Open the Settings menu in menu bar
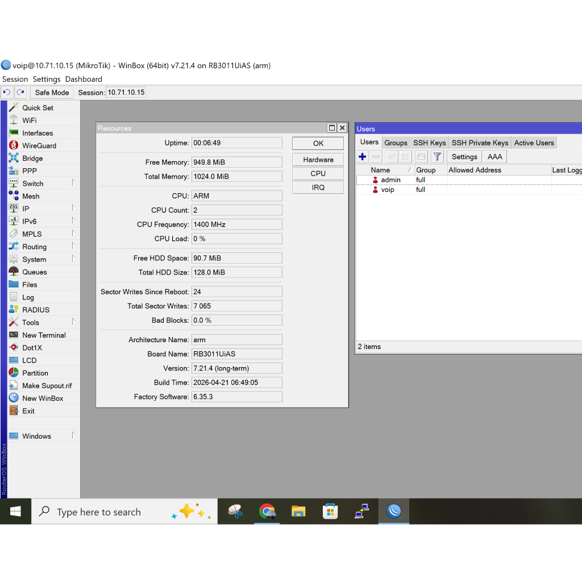The width and height of the screenshot is (582, 582). (47, 79)
